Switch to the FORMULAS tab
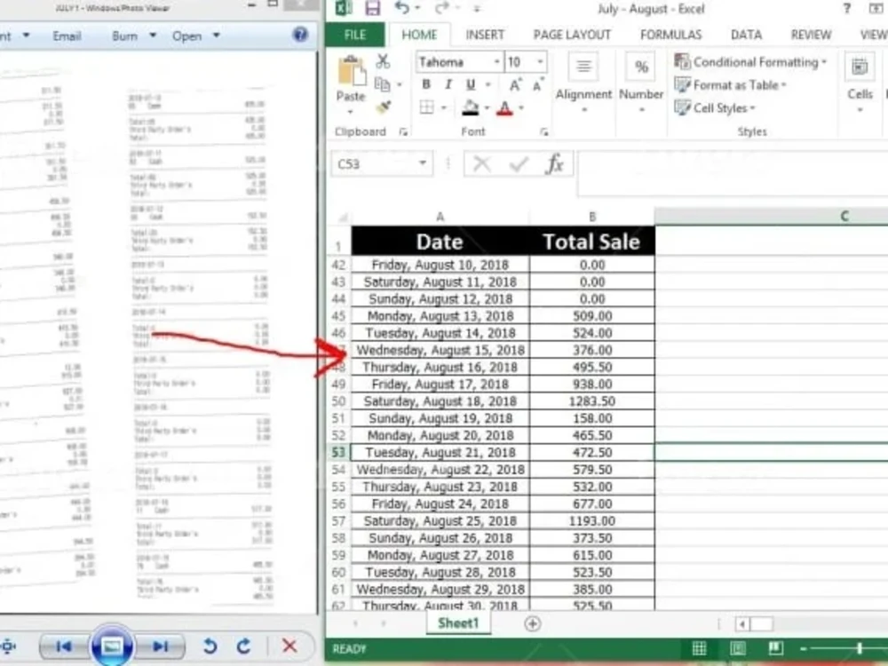Screen dimensions: 888x666 click(671, 36)
